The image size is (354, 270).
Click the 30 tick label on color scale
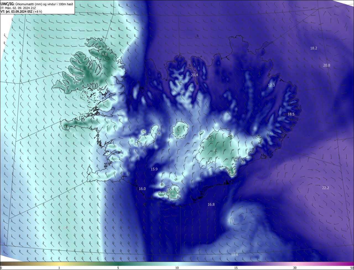coord(295,268)
